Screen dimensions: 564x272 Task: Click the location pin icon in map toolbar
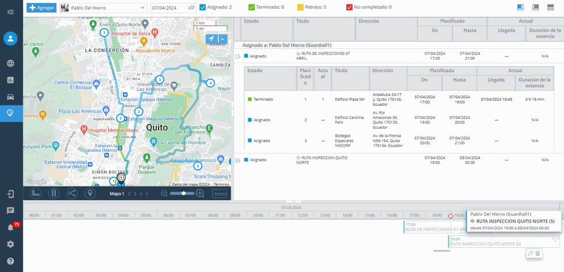click(90, 194)
